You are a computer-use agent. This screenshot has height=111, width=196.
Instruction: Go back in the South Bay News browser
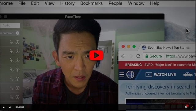pyautogui.click(x=123, y=56)
